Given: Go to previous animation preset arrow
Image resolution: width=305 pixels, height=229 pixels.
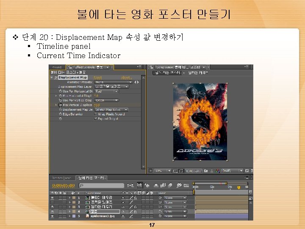Looking at the screenshot, I should tap(136, 82).
